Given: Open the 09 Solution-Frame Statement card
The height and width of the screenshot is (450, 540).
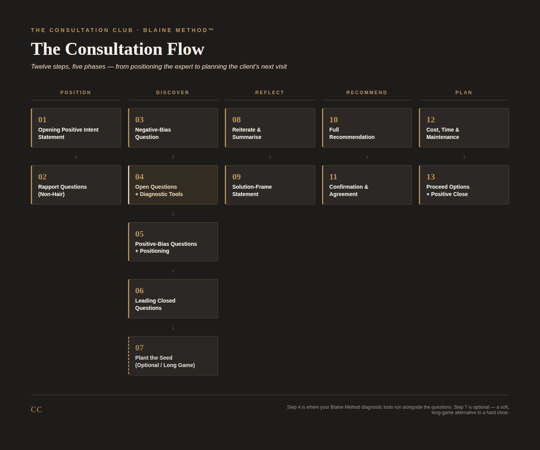Looking at the screenshot, I should (270, 185).
